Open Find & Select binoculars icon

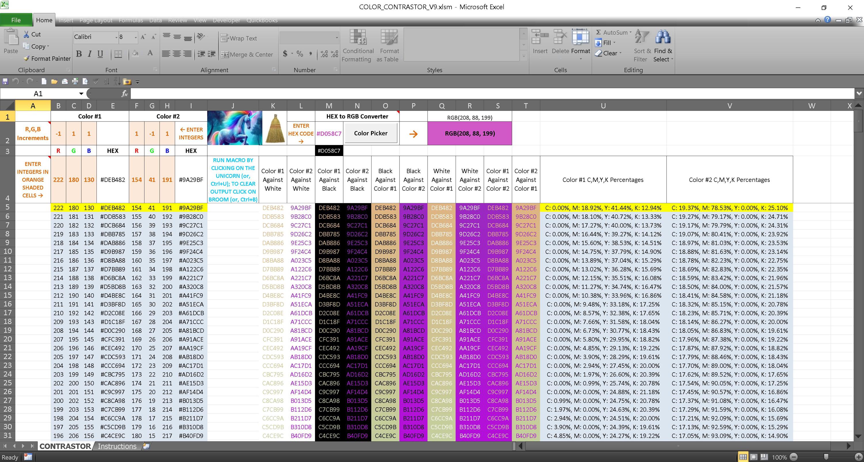tap(663, 37)
